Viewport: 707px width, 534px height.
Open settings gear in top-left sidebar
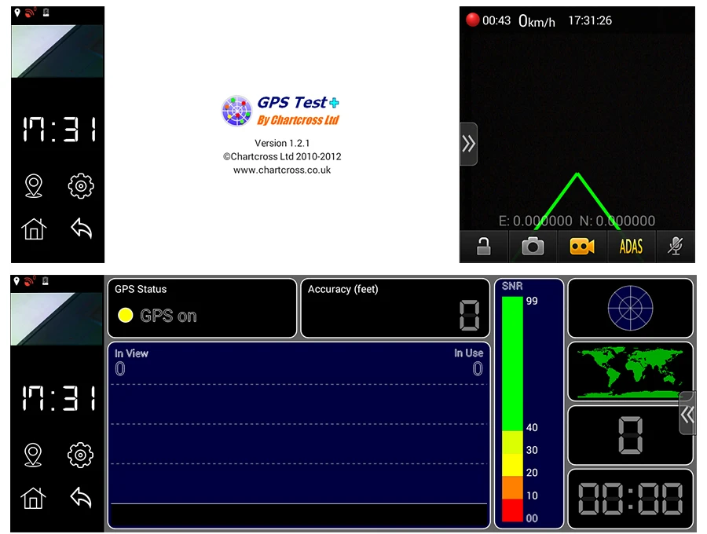pos(81,185)
